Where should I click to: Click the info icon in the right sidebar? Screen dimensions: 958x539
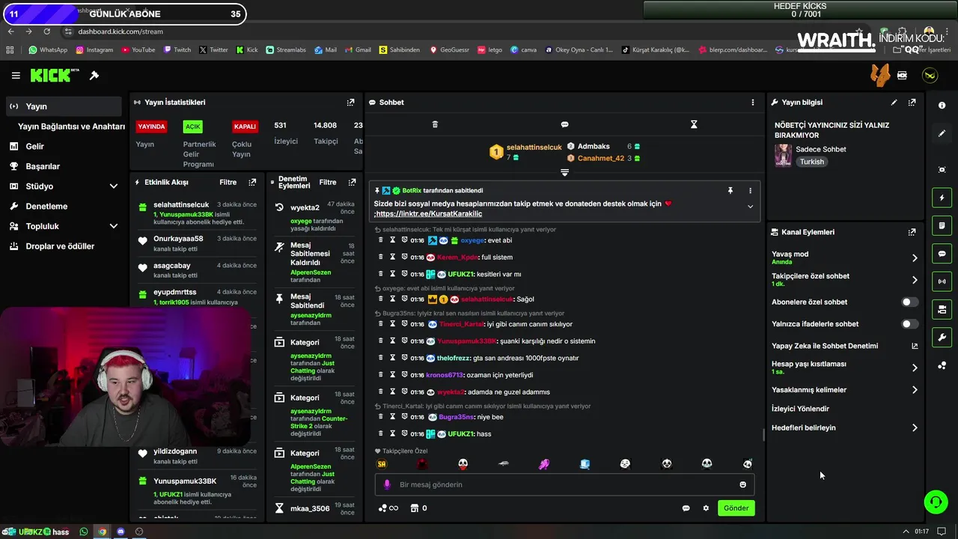point(942,106)
